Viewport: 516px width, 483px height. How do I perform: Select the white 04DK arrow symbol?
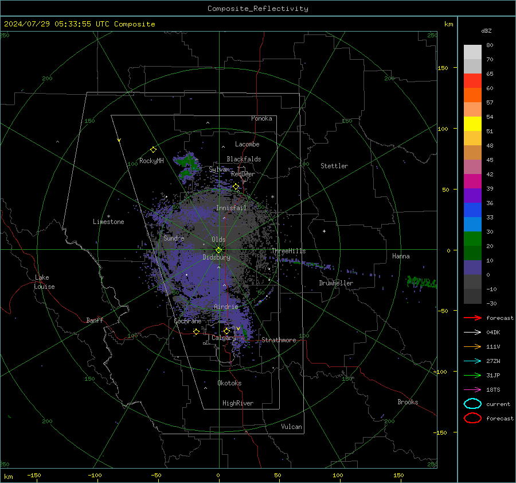point(472,333)
